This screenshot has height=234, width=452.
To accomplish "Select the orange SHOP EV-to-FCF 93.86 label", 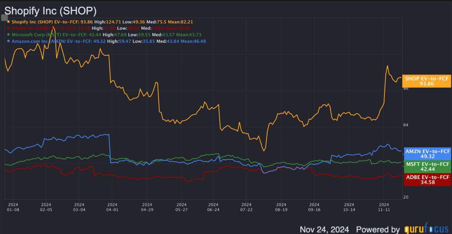I will tap(427, 81).
